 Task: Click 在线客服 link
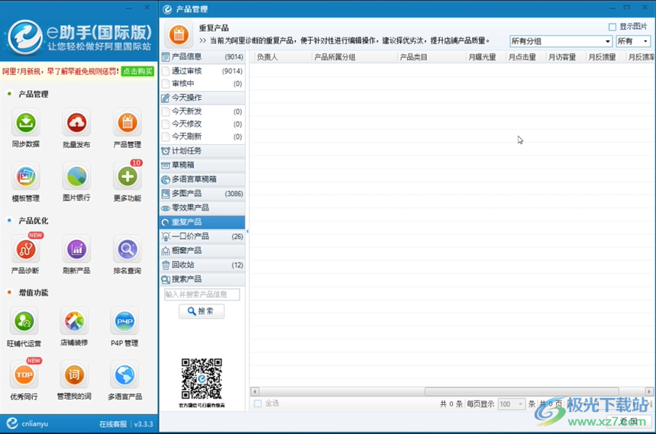[113, 424]
